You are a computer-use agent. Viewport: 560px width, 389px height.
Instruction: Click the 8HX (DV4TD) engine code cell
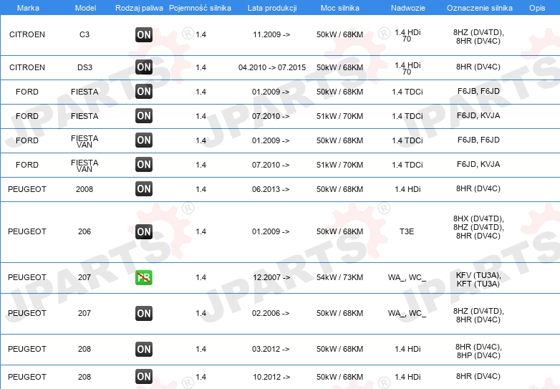(x=478, y=218)
